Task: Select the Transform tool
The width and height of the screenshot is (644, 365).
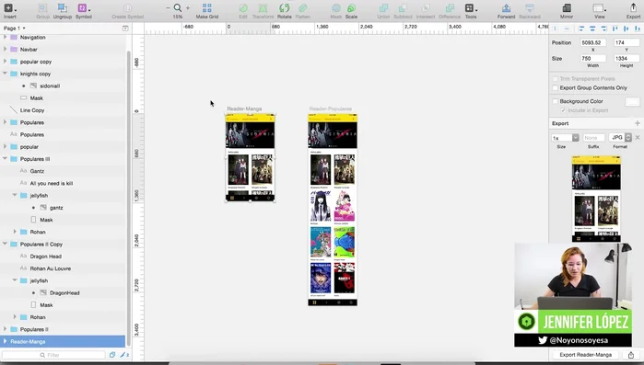Action: 263,11
